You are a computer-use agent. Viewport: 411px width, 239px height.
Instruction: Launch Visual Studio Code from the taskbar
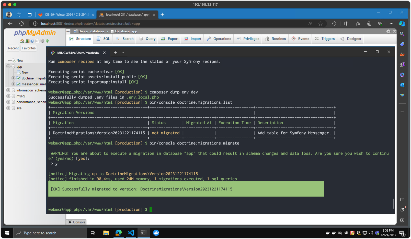coord(131,233)
